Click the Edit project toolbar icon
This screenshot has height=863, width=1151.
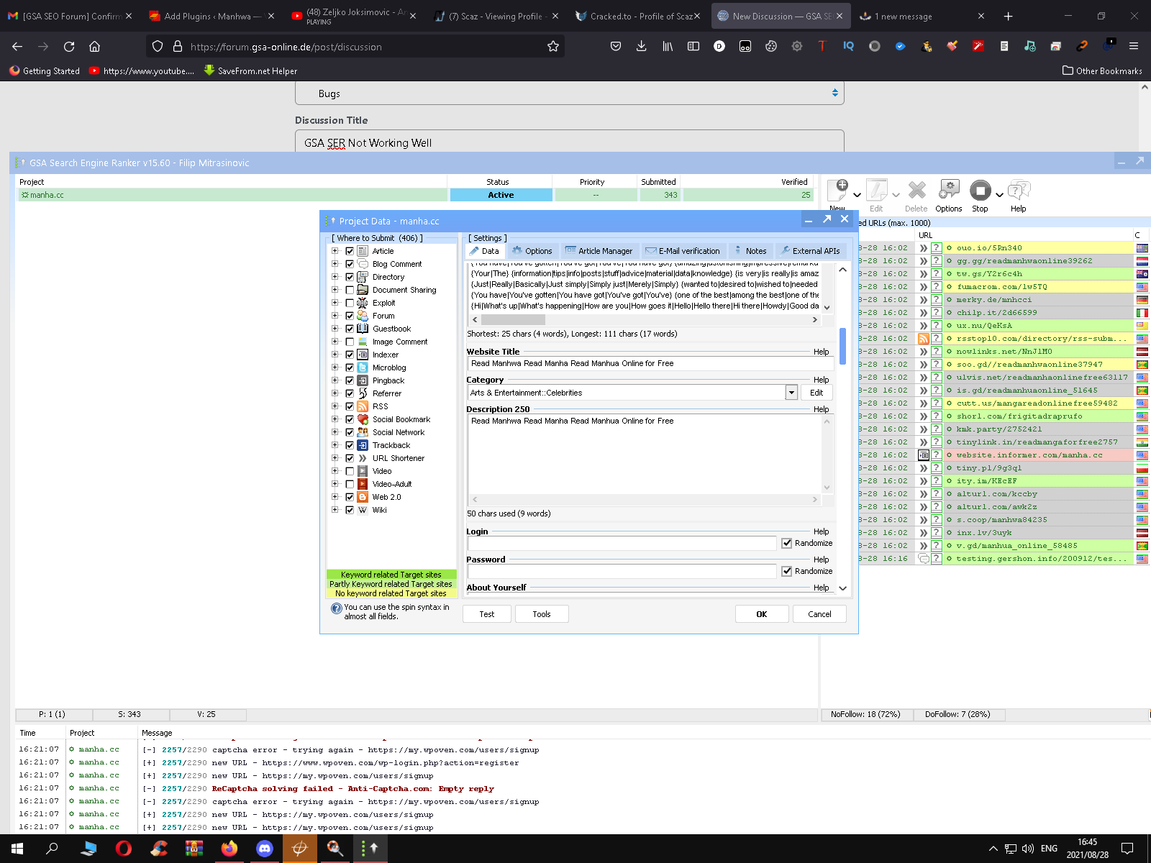(x=876, y=190)
